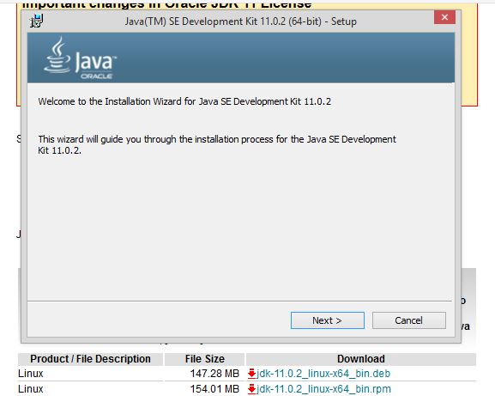This screenshot has height=396, width=495.
Task: Download jdk-11.0.2_linux-x64_bin.rpm
Action: (x=324, y=389)
